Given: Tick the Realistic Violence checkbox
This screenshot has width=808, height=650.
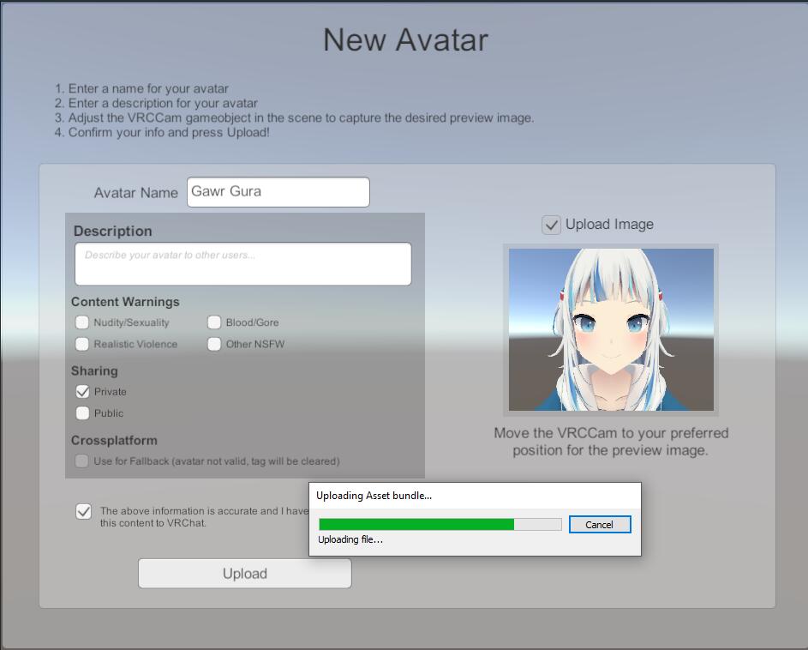Looking at the screenshot, I should [x=82, y=344].
